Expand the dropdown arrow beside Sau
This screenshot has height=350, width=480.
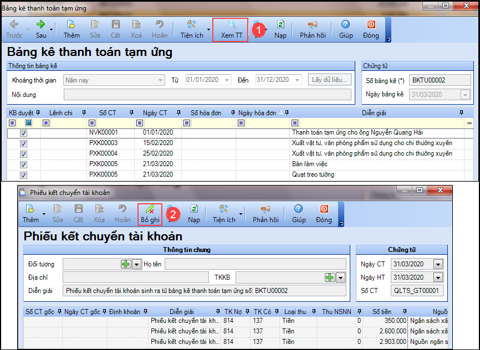pyautogui.click(x=51, y=29)
